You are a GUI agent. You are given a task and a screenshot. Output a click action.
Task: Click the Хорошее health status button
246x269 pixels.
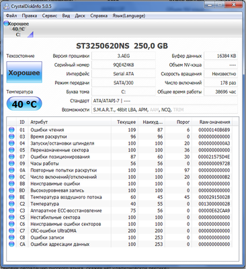(x=24, y=72)
